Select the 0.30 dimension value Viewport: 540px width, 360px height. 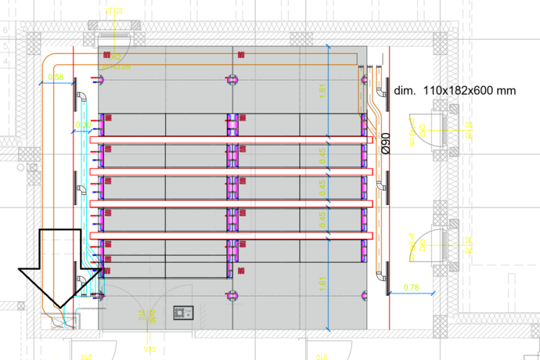pyautogui.click(x=83, y=124)
